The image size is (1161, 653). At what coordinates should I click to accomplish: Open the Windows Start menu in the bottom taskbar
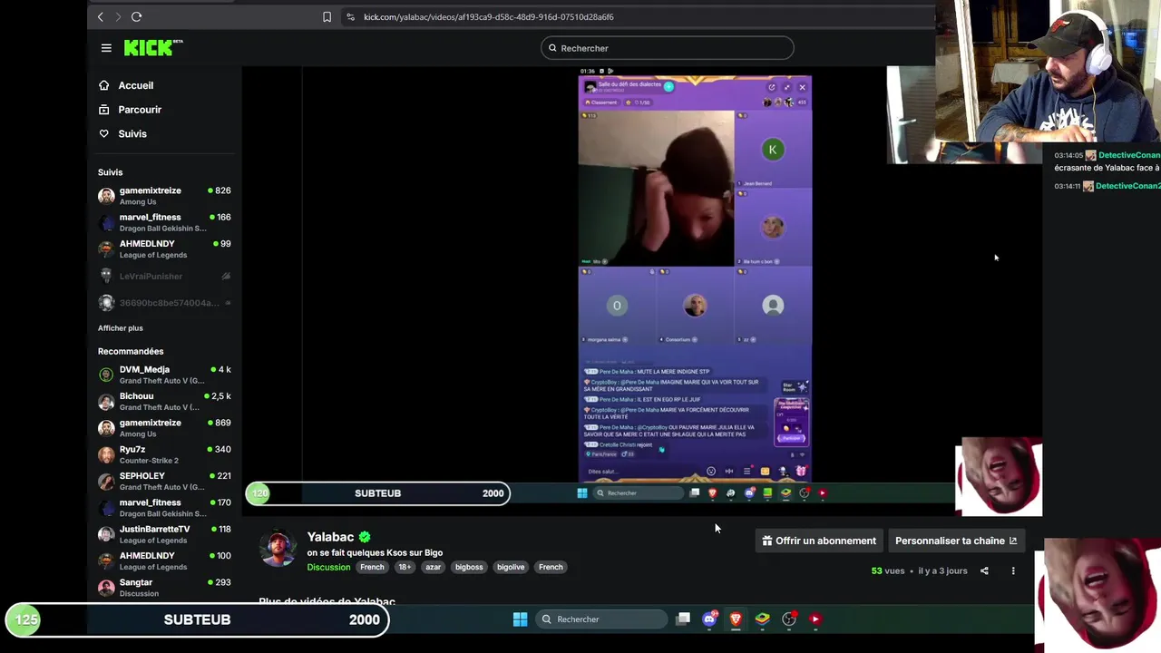click(520, 619)
